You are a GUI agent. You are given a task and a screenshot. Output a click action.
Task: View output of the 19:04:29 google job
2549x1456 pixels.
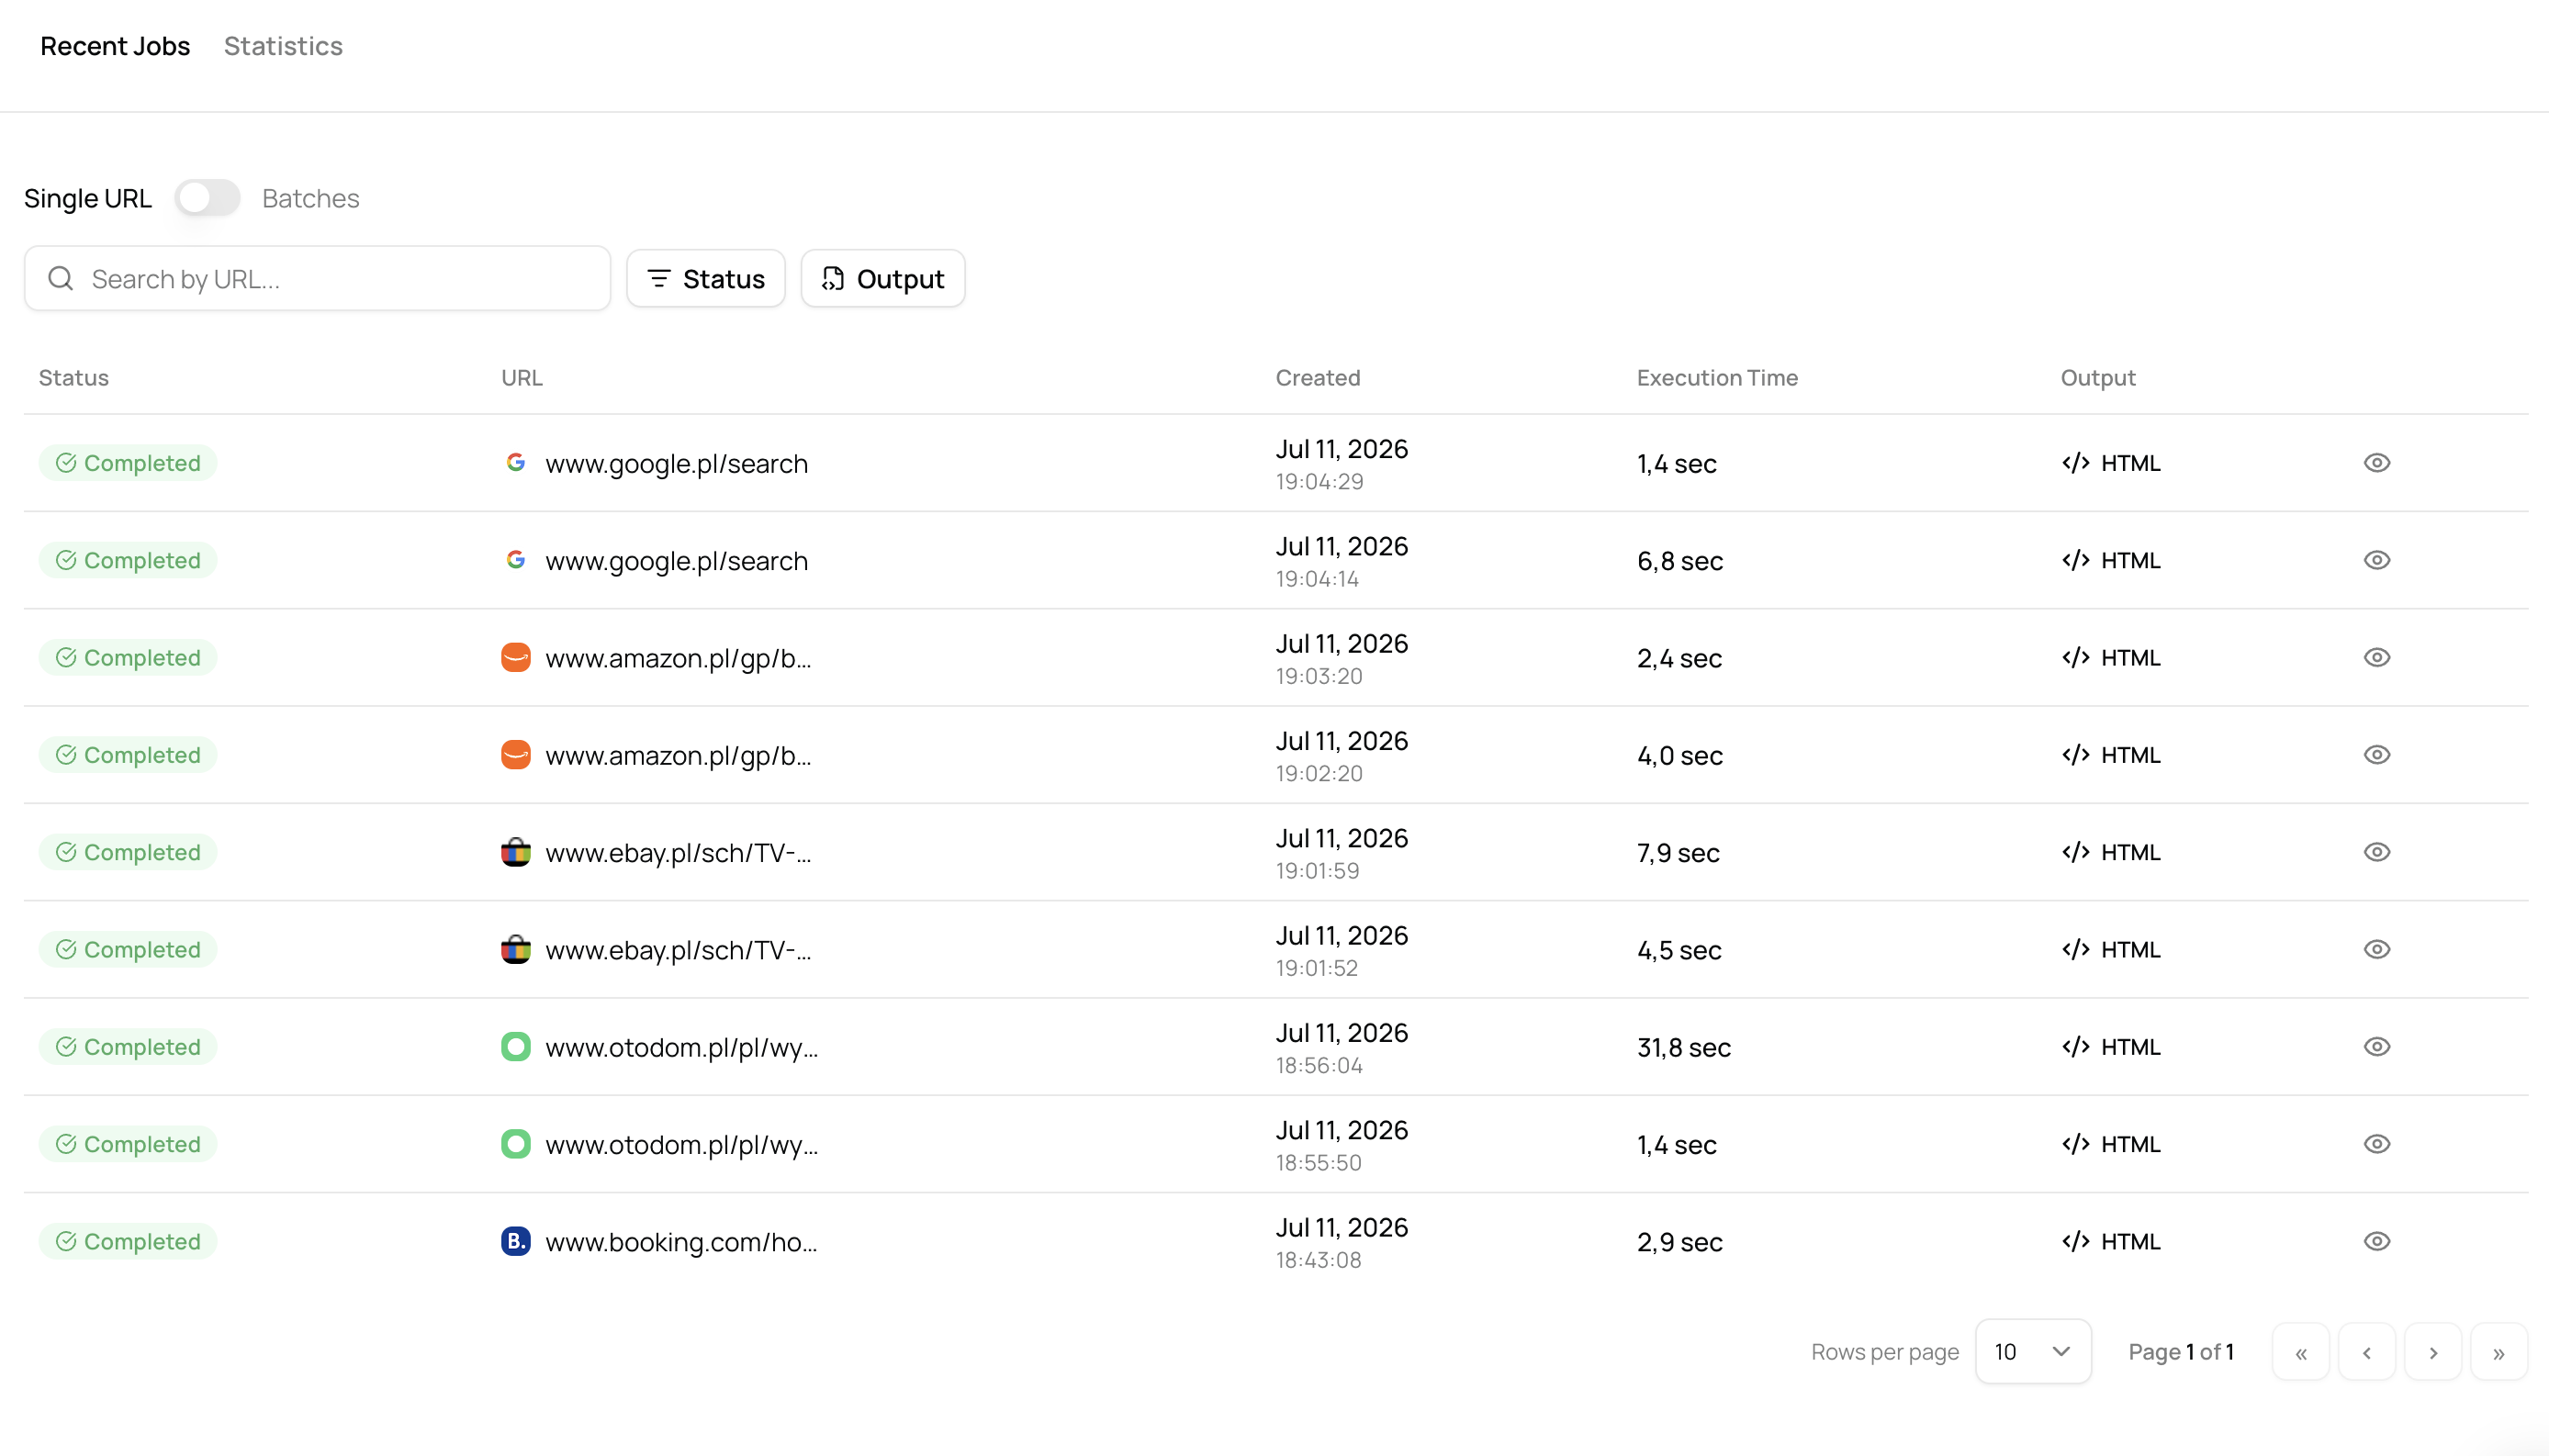[x=2377, y=463]
